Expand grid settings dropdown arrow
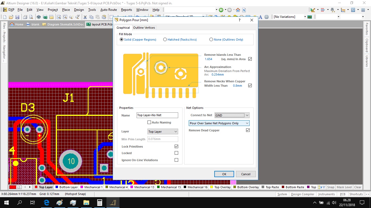The height and width of the screenshot is (208, 371). 368,10
